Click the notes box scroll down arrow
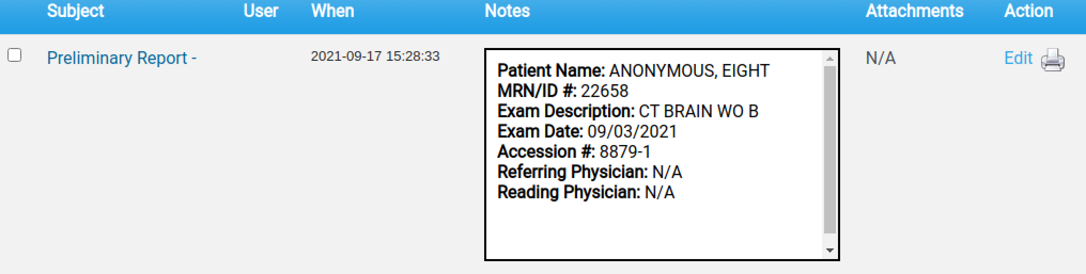Image resolution: width=1086 pixels, height=274 pixels. pos(829,250)
